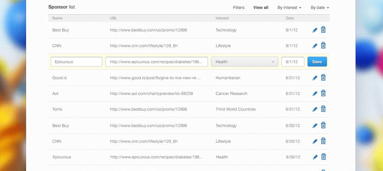Viewport: 383px width, 171px height.
Task: Edit the Epicurous 8/30/12 sponsor
Action: (315, 157)
